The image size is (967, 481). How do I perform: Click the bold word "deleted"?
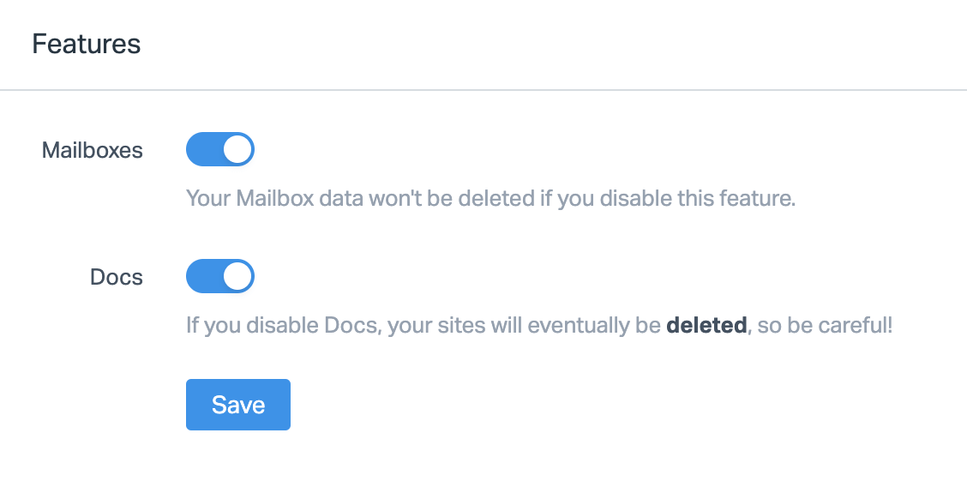click(x=706, y=327)
